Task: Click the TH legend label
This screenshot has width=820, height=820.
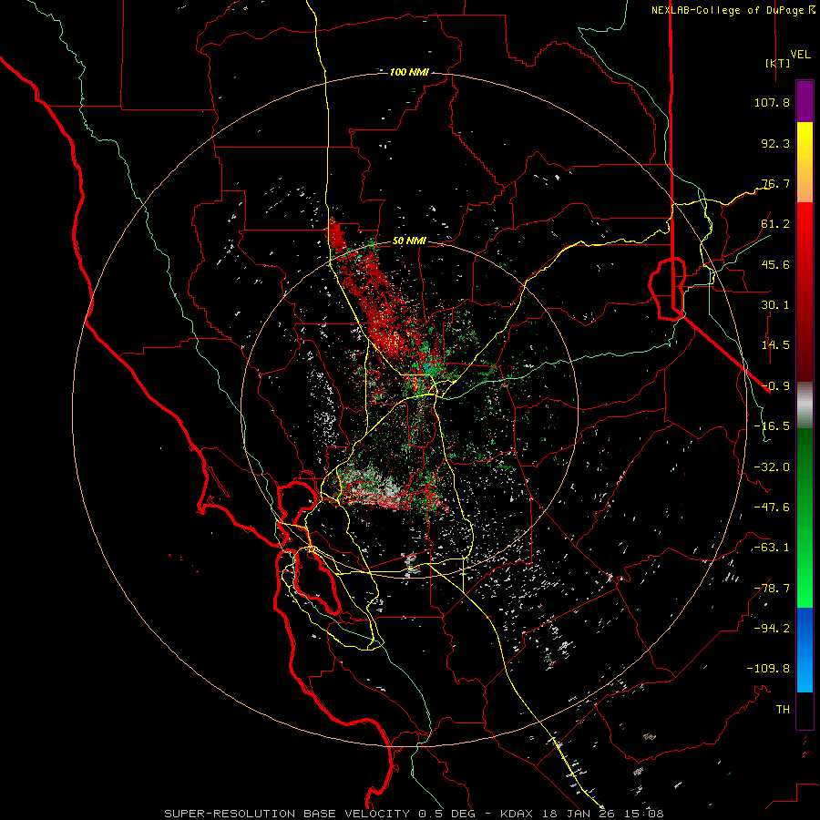Action: click(x=783, y=710)
